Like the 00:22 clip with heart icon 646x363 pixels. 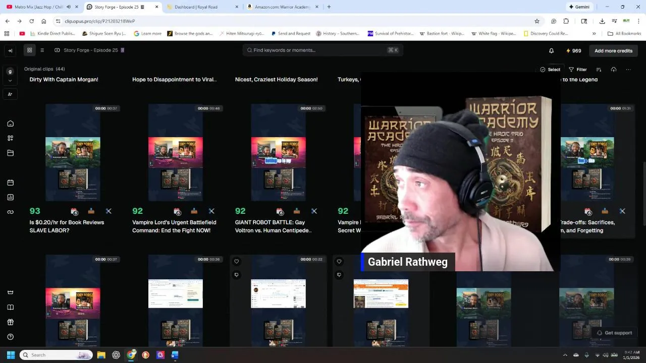(236, 261)
